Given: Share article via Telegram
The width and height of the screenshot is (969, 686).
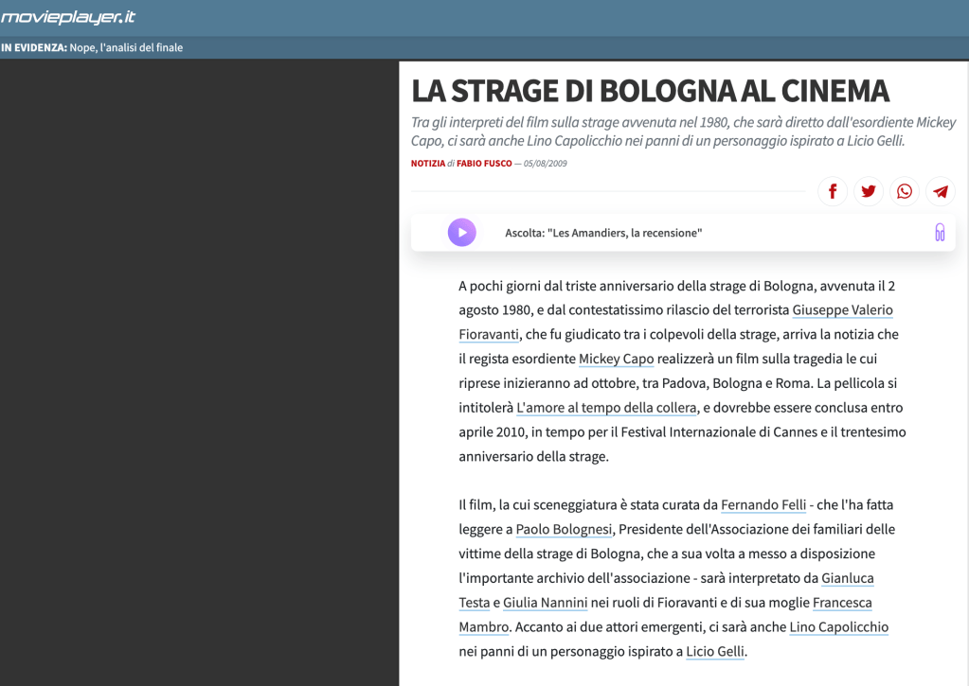Looking at the screenshot, I should (x=940, y=192).
